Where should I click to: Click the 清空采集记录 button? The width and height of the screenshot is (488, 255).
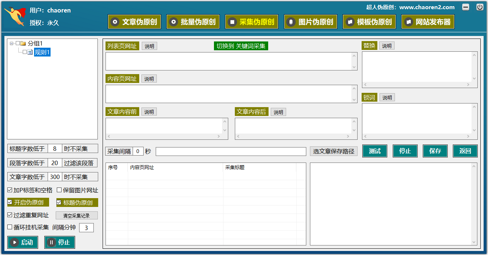coord(77,215)
